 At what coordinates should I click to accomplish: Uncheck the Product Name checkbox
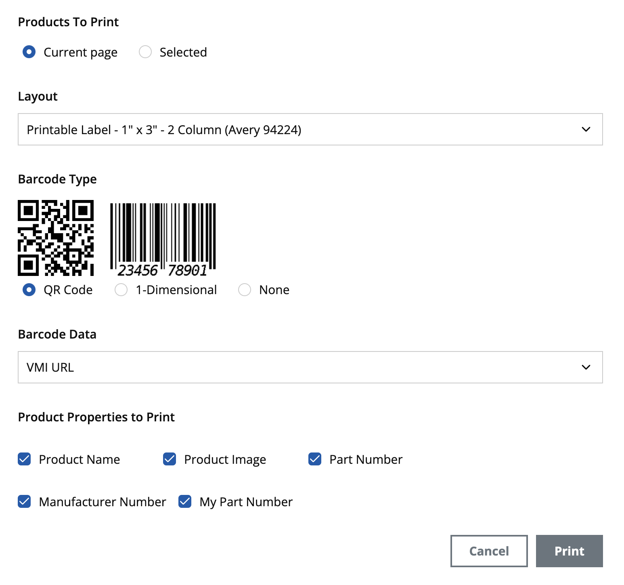25,459
